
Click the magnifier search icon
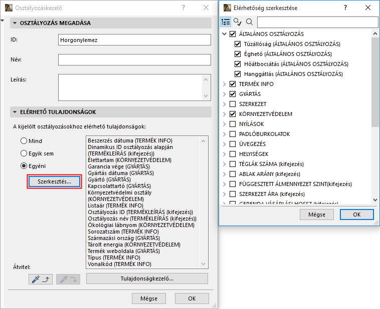[249, 22]
